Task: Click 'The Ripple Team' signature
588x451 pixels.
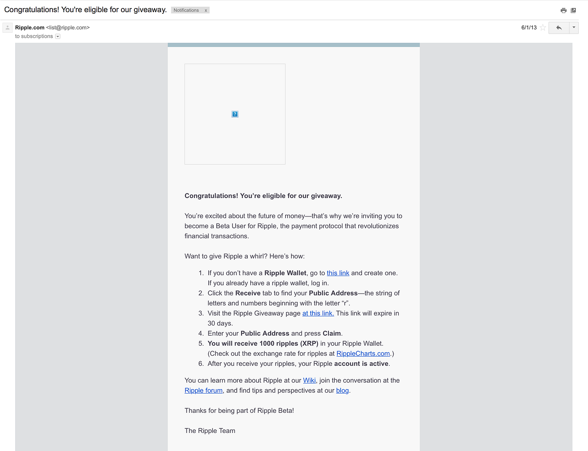Action: coord(210,431)
